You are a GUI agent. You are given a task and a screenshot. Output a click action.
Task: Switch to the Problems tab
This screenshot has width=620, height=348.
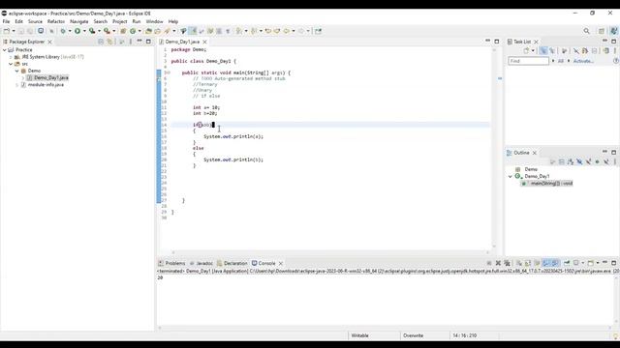172,263
